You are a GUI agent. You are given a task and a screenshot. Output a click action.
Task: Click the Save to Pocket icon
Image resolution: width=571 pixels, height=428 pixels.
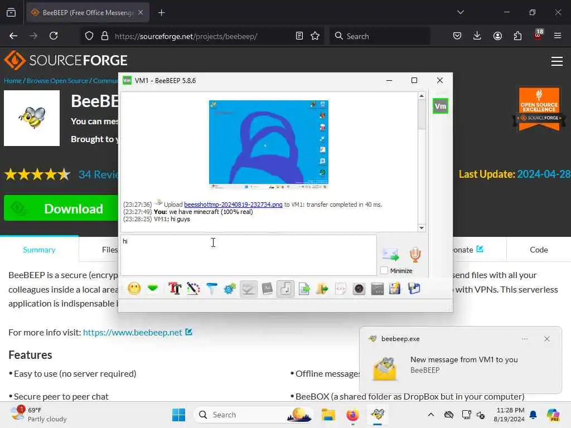[457, 36]
